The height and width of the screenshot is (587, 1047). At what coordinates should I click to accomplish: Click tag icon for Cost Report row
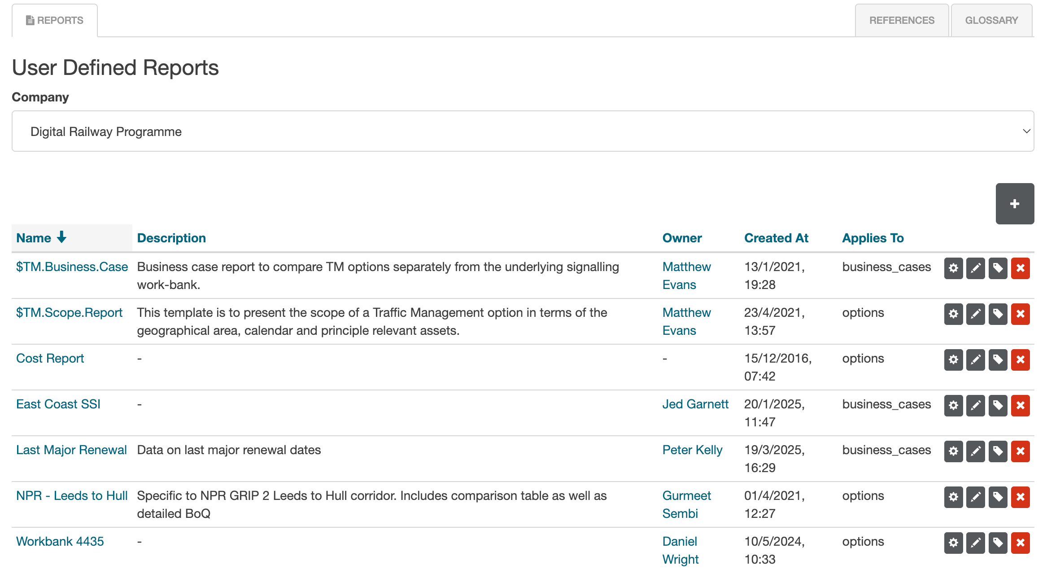(998, 359)
